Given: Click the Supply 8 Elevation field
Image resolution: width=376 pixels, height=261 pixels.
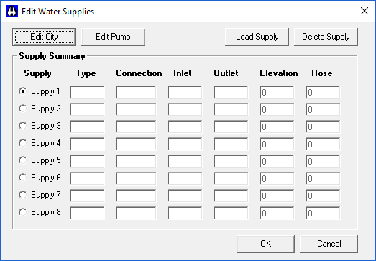Looking at the screenshot, I should click(x=277, y=213).
